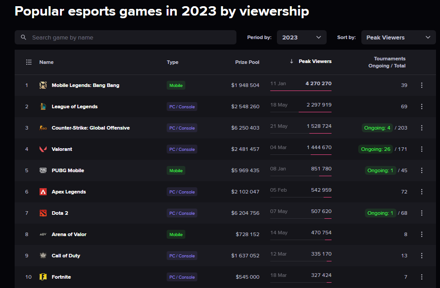The height and width of the screenshot is (288, 440).
Task: Open the three-dot menu for Counter-Strike row
Action: [421, 128]
